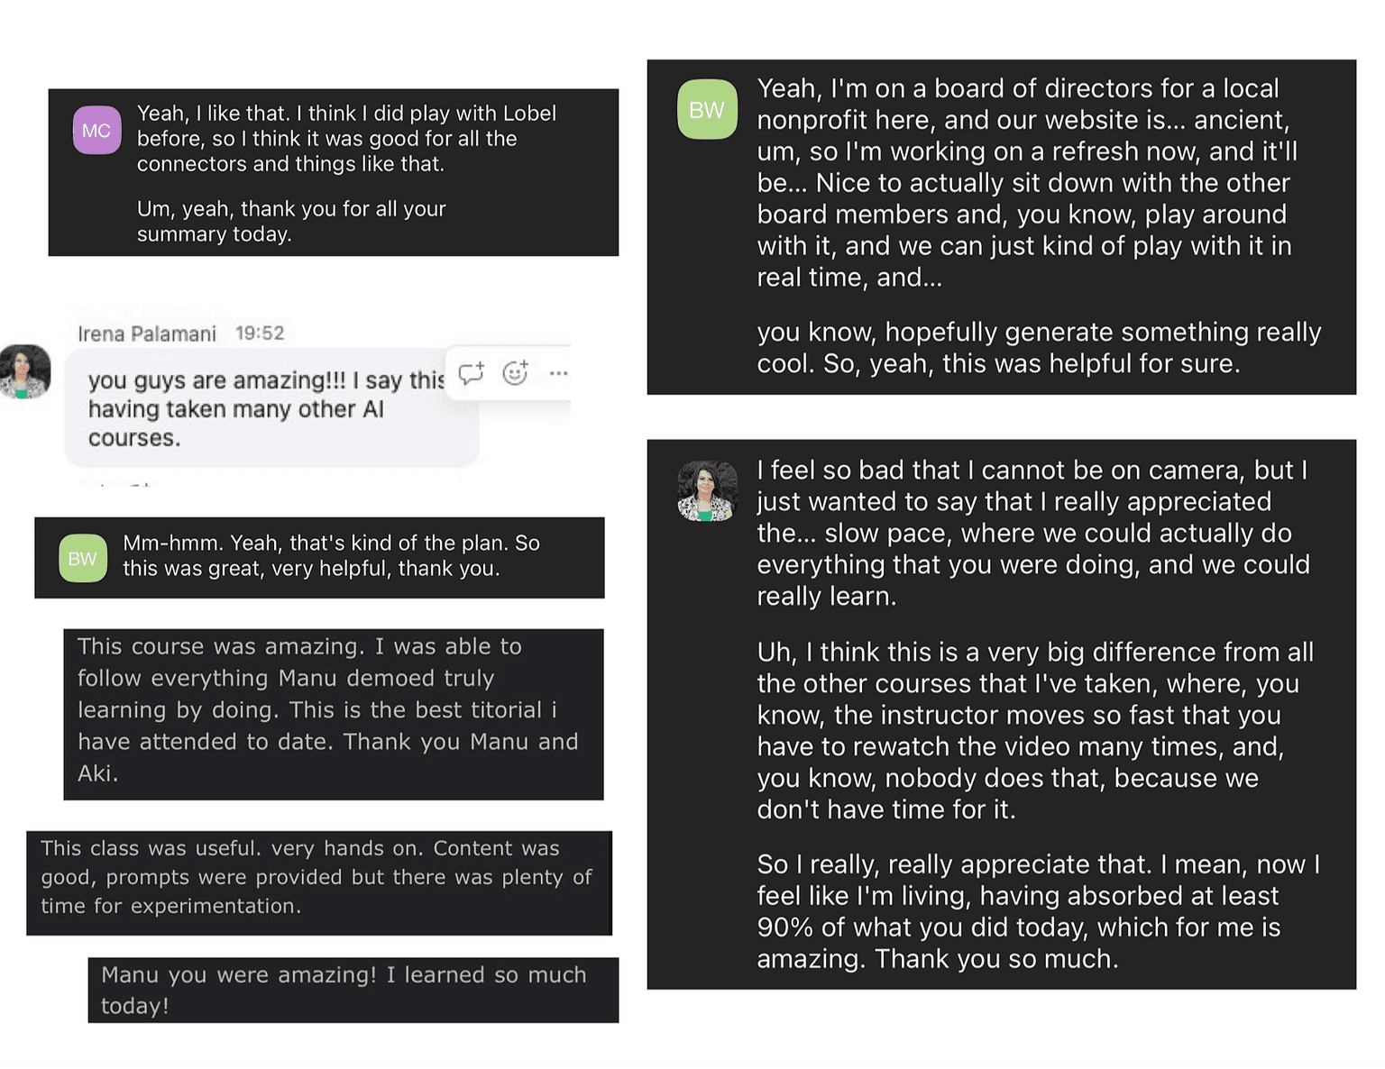The width and height of the screenshot is (1385, 1069).
Task: Select the 'This course was amazing' review
Action: point(331,710)
